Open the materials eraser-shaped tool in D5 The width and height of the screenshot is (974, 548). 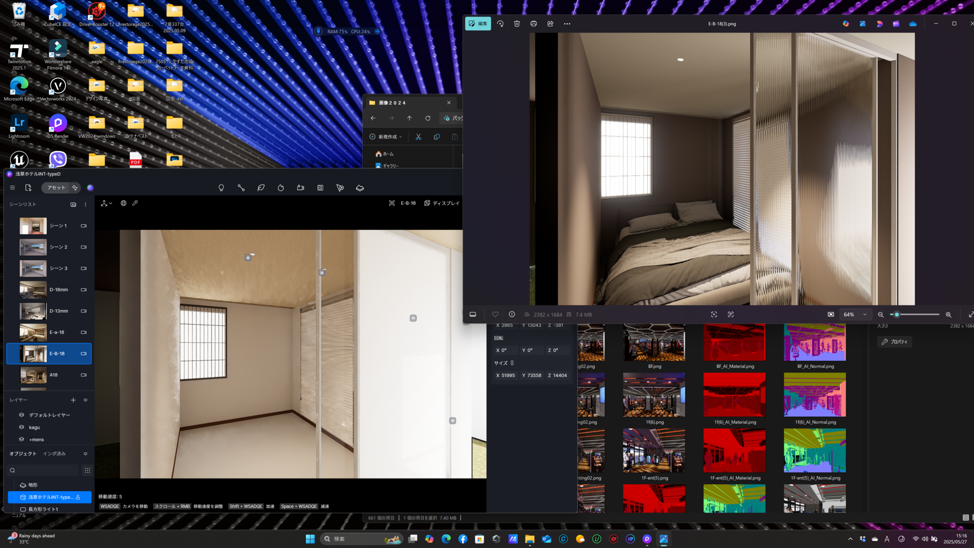[360, 188]
